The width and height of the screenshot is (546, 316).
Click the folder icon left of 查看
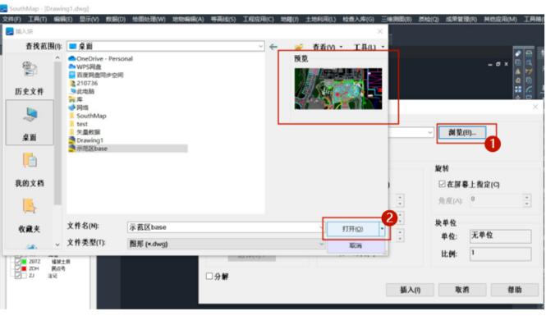[298, 47]
